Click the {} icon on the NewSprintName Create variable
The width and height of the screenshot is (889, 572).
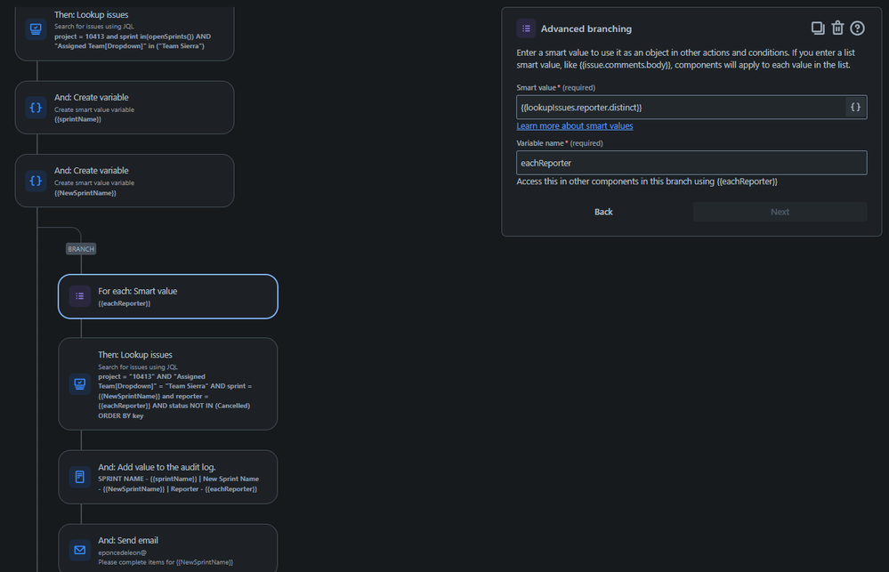[35, 181]
